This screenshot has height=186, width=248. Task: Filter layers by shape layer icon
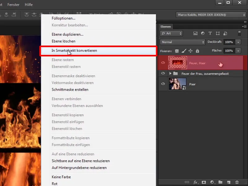click(218, 33)
